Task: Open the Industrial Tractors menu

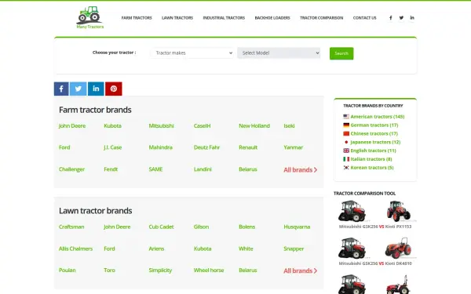Action: click(x=224, y=18)
